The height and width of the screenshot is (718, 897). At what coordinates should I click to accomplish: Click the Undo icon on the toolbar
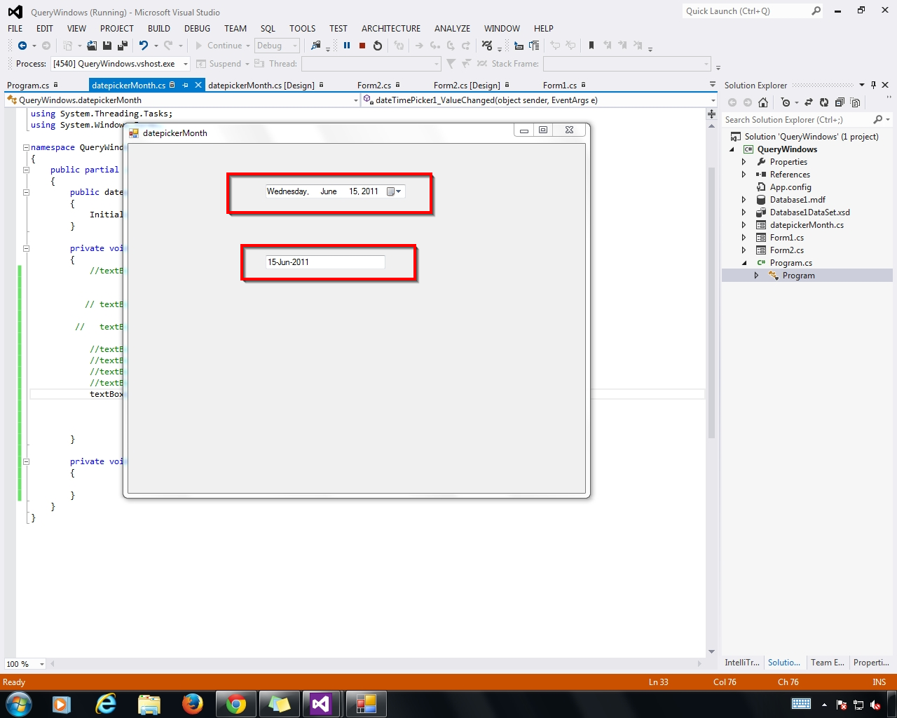145,46
